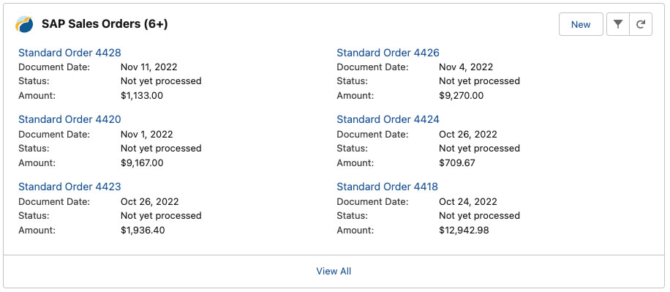Click the $709.67 amount value
670x292 pixels.
point(456,163)
